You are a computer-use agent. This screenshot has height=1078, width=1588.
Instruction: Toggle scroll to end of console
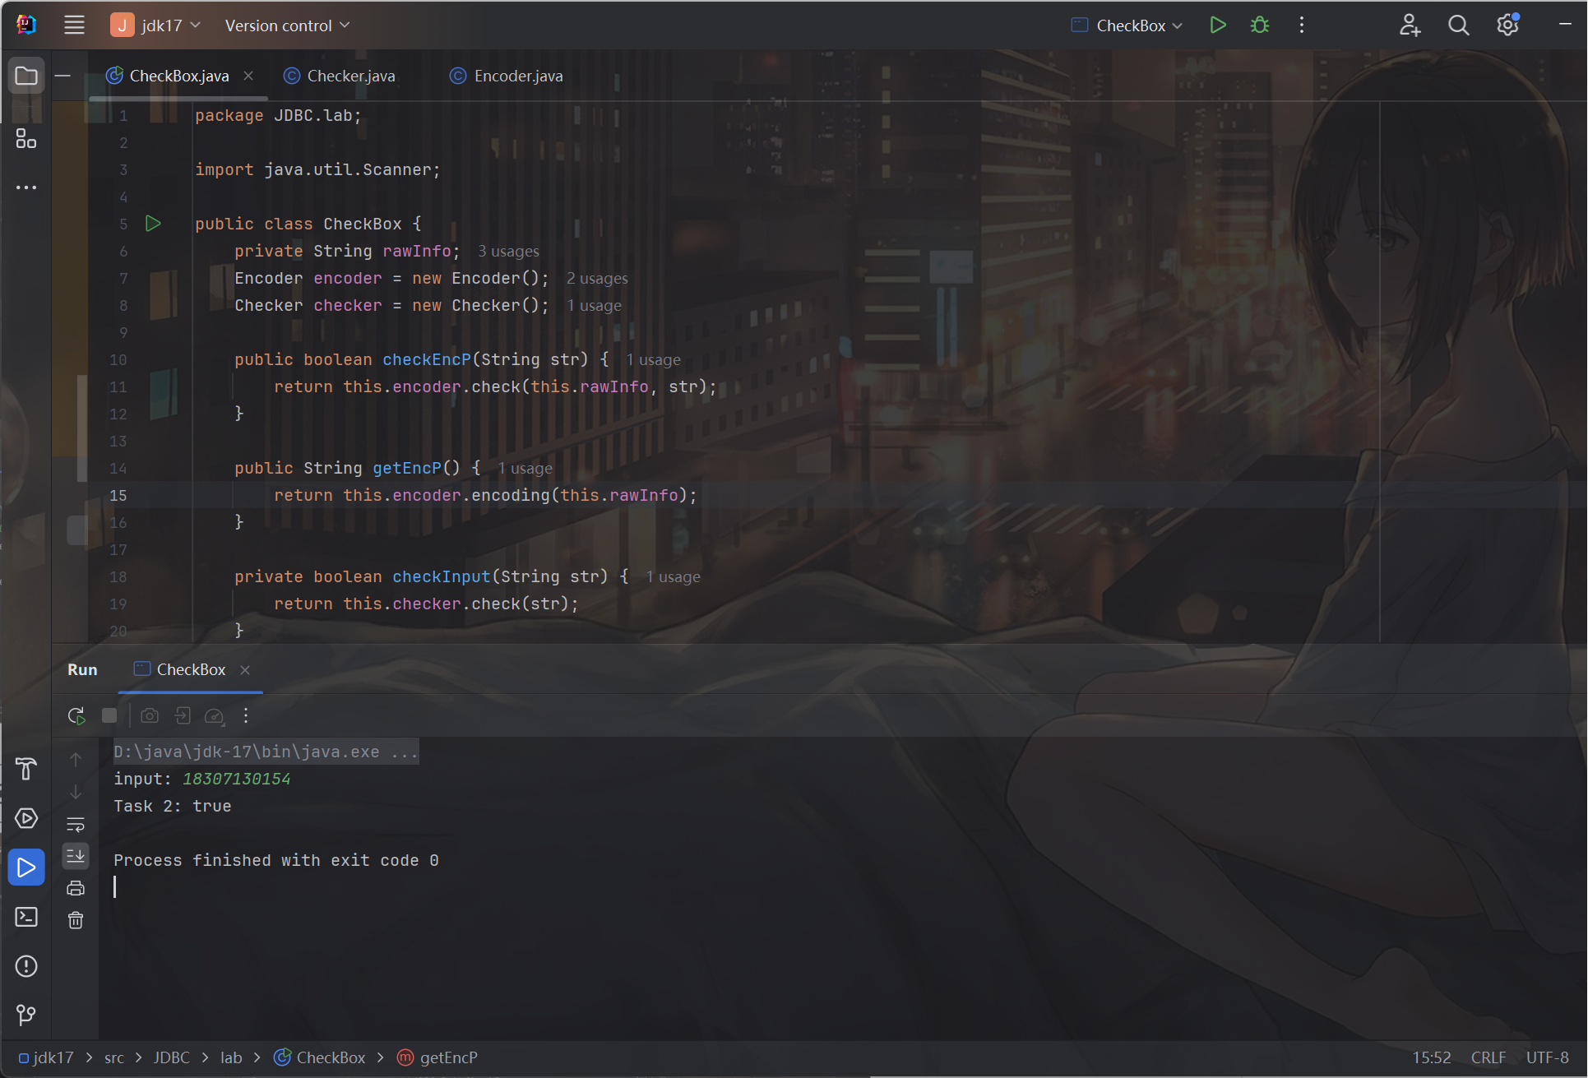[x=76, y=856]
